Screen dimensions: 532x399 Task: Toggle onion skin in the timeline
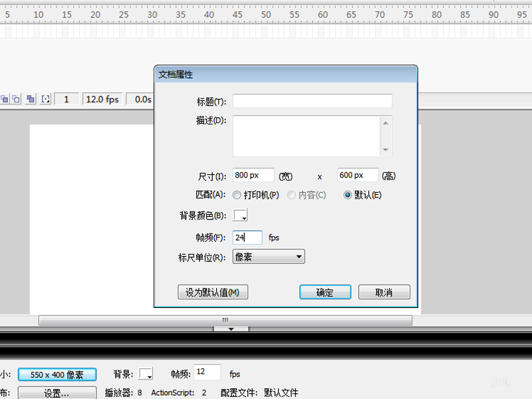(x=5, y=99)
